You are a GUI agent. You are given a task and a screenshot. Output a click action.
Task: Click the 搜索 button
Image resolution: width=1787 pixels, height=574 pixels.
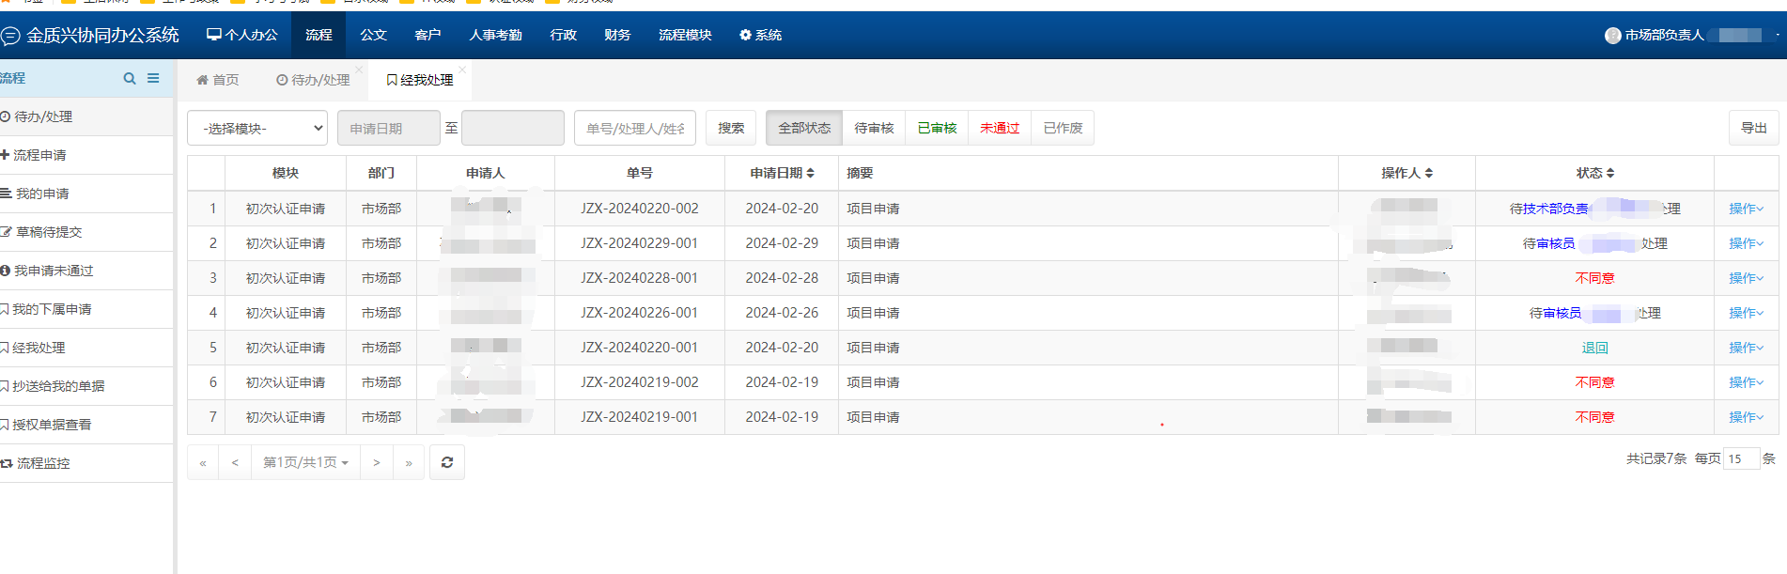coord(731,128)
